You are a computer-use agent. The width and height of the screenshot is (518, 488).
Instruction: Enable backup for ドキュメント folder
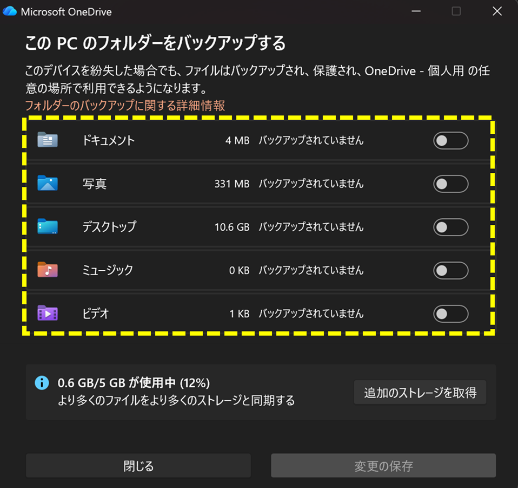coord(450,141)
